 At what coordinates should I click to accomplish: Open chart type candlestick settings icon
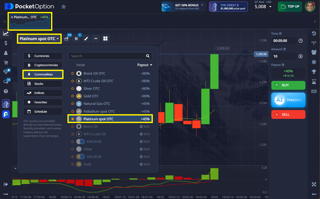pyautogui.click(x=67, y=38)
